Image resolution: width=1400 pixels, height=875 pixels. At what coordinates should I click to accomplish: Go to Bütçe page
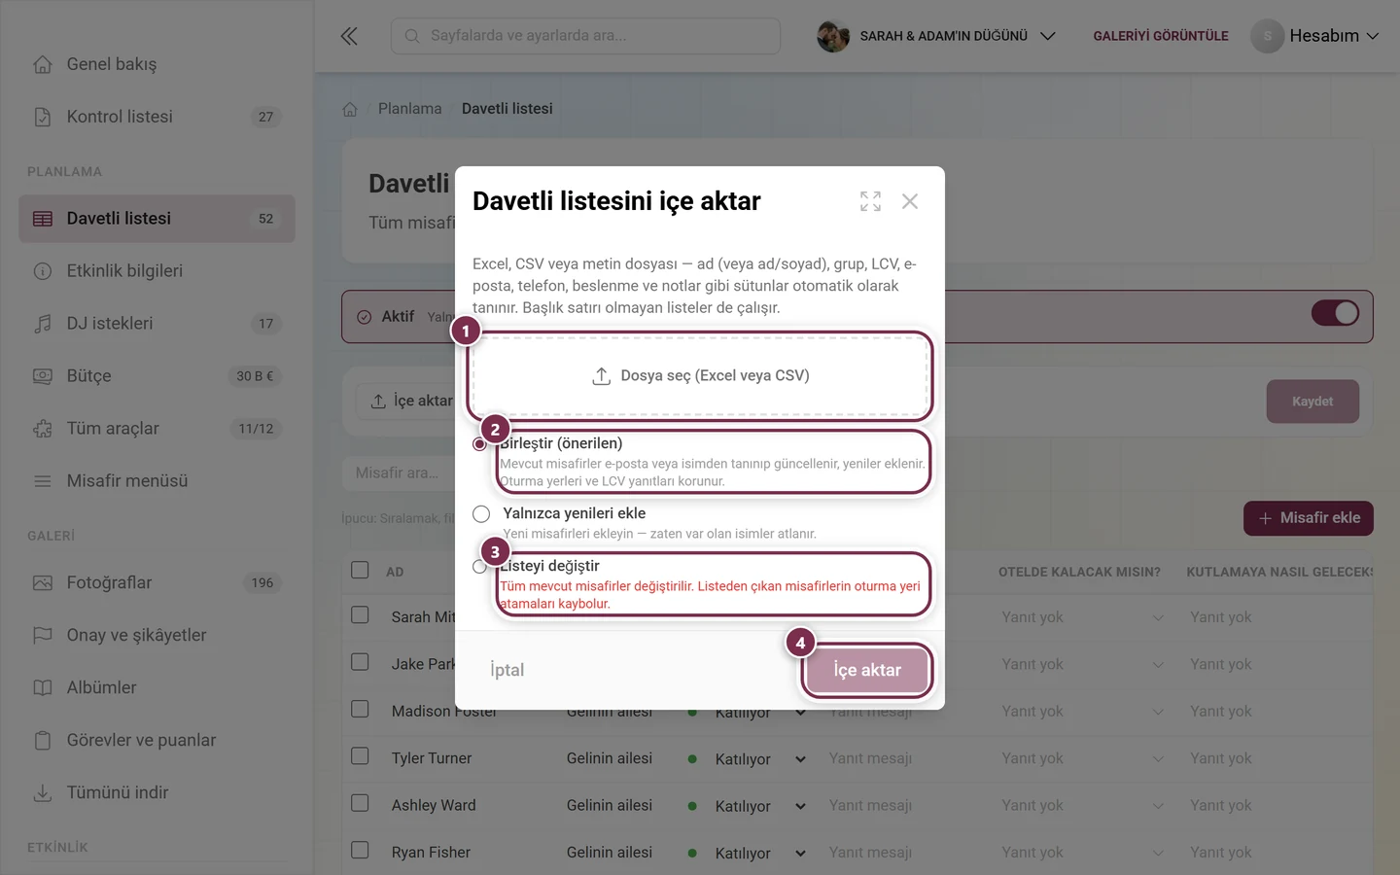pos(157,376)
